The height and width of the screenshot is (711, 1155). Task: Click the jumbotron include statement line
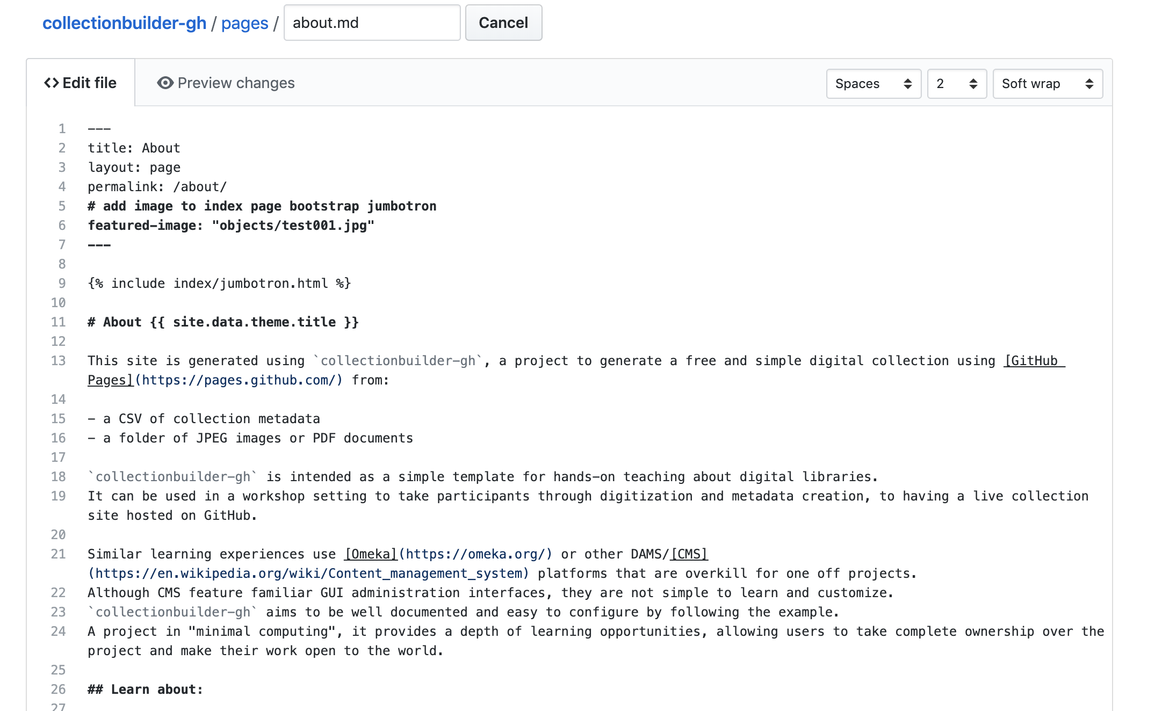click(219, 284)
